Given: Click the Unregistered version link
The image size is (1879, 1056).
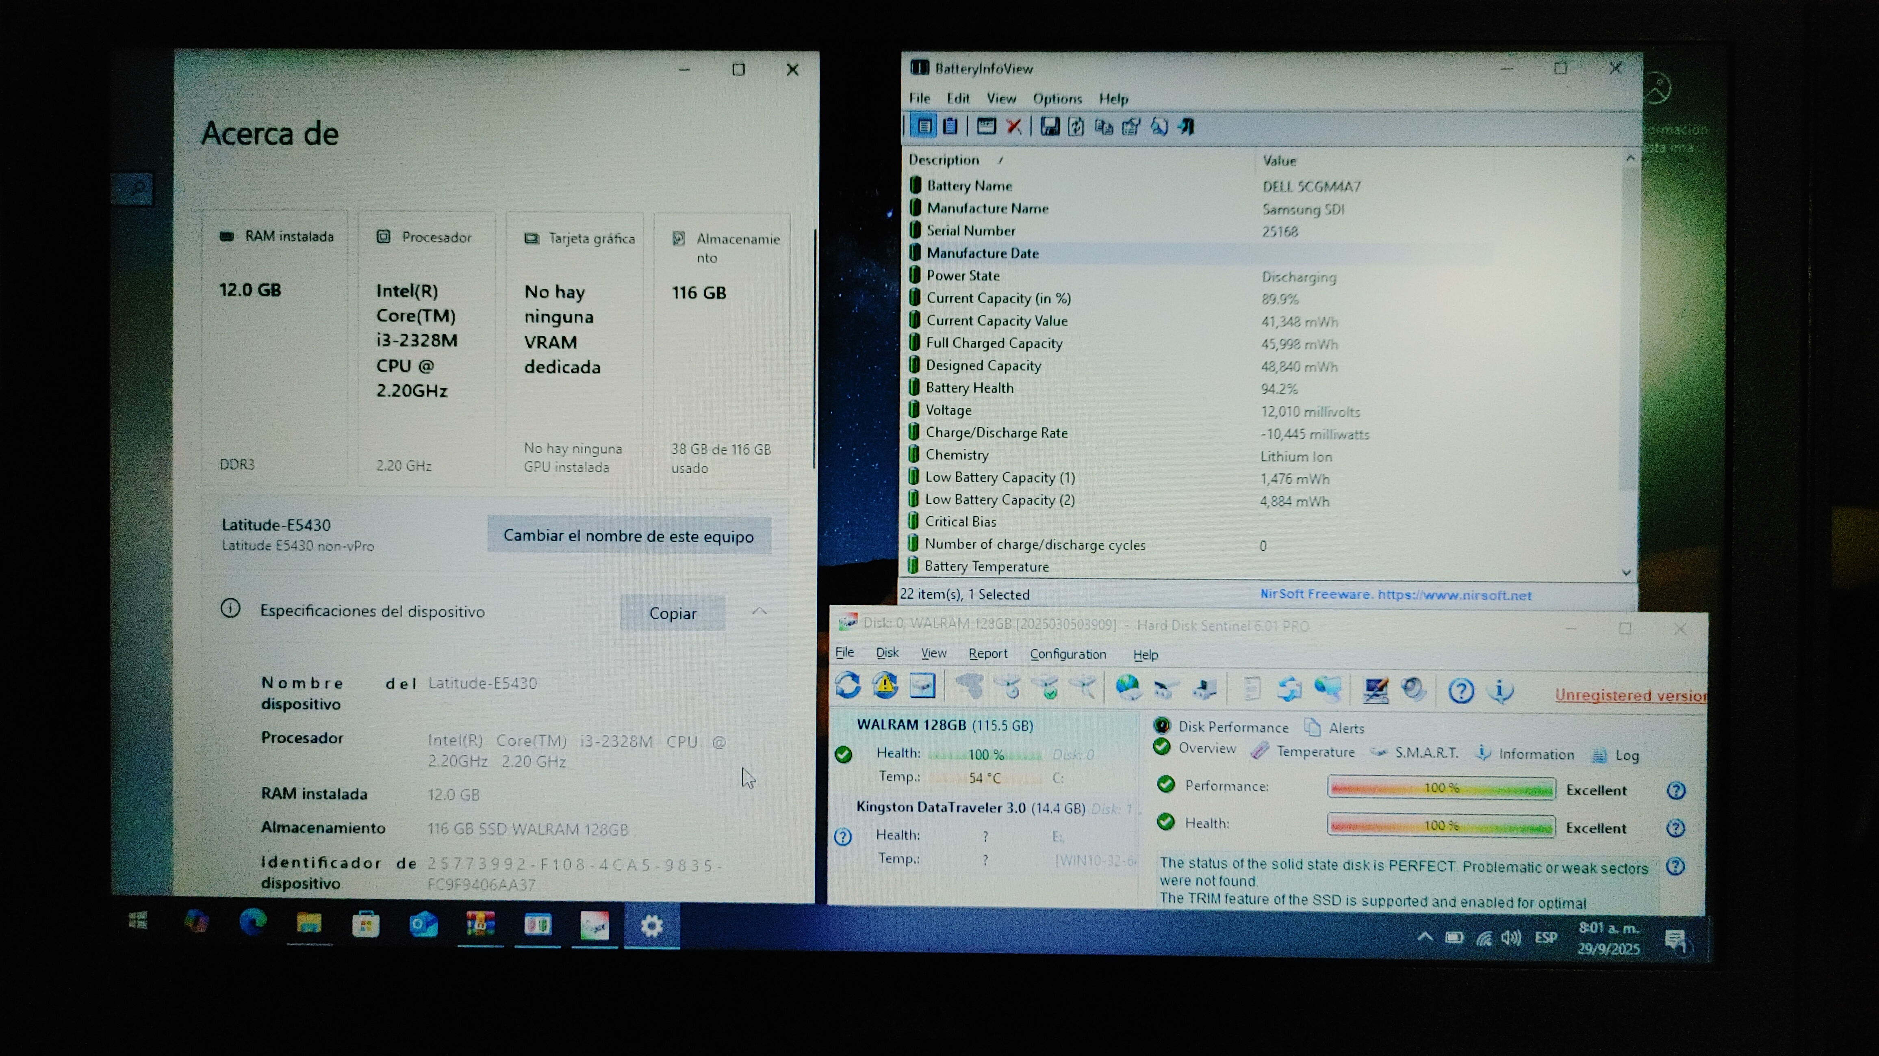Looking at the screenshot, I should (1629, 695).
